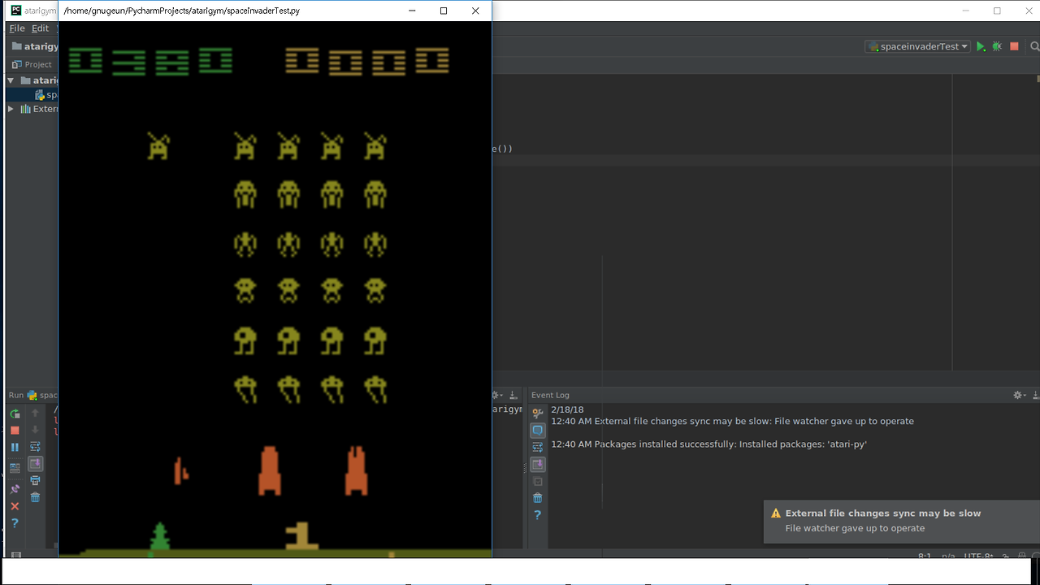Viewport: 1040px width, 585px height.
Task: Open help from the Run panel
Action: click(15, 523)
